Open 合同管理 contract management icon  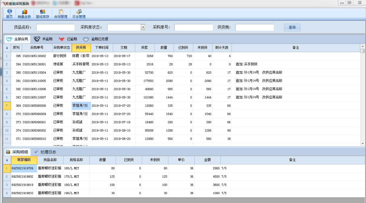coord(61,14)
